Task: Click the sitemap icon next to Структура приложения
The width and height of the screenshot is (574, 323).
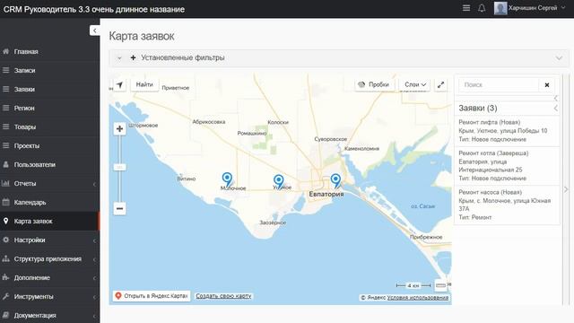Action: (6, 258)
